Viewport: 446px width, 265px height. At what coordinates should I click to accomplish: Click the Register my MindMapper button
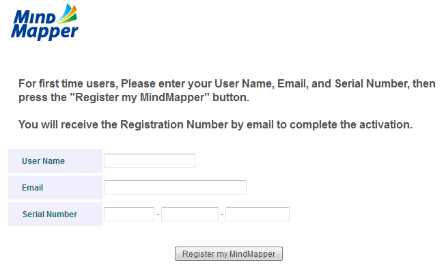(x=229, y=253)
